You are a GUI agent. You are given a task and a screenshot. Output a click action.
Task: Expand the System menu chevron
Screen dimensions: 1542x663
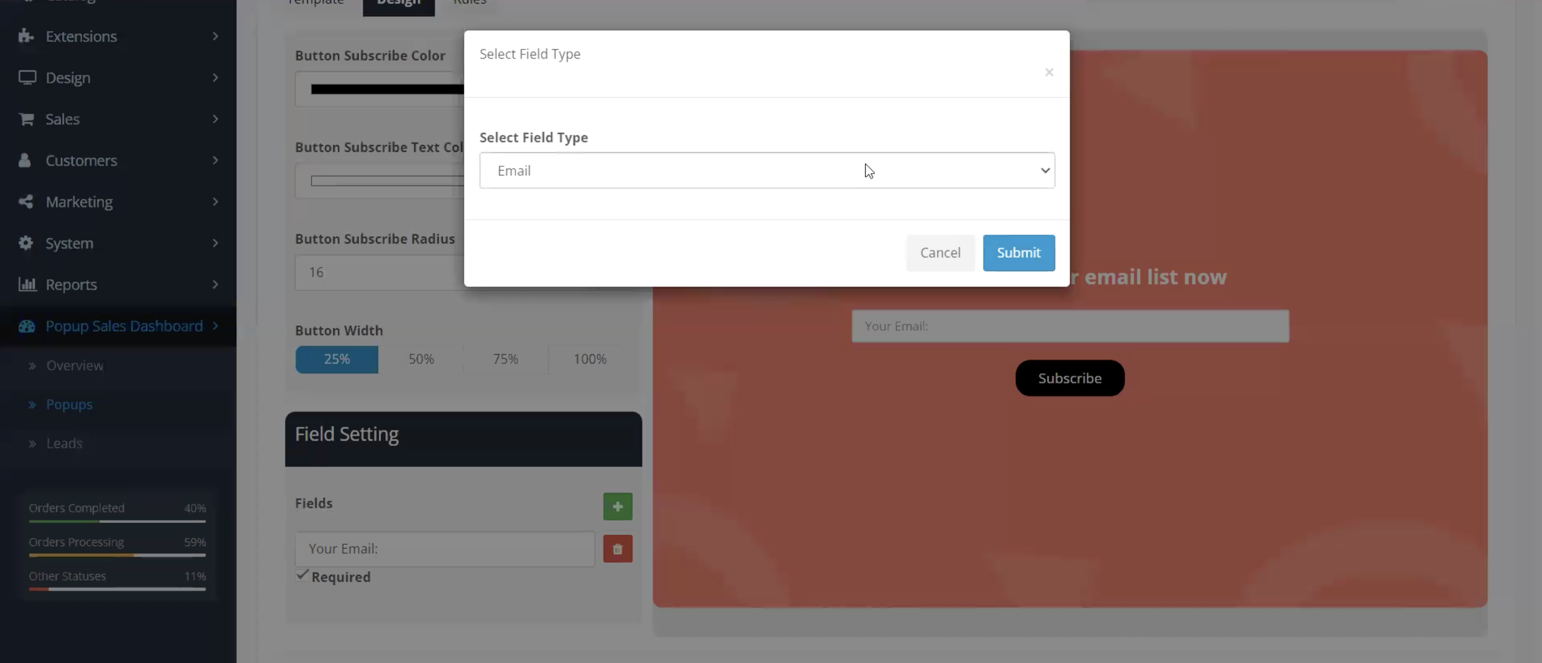point(216,243)
